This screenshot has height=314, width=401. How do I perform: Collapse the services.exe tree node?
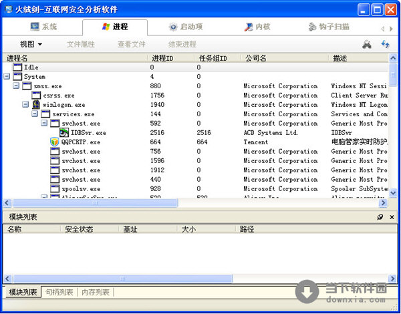(35, 114)
